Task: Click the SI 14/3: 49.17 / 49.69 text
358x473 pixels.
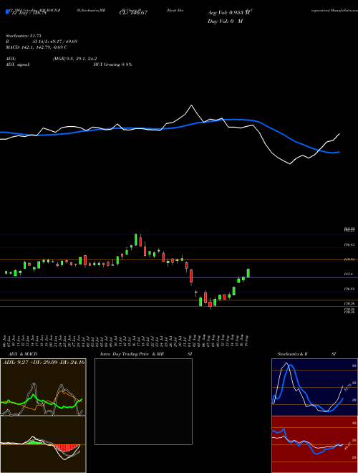Action: pos(55,42)
